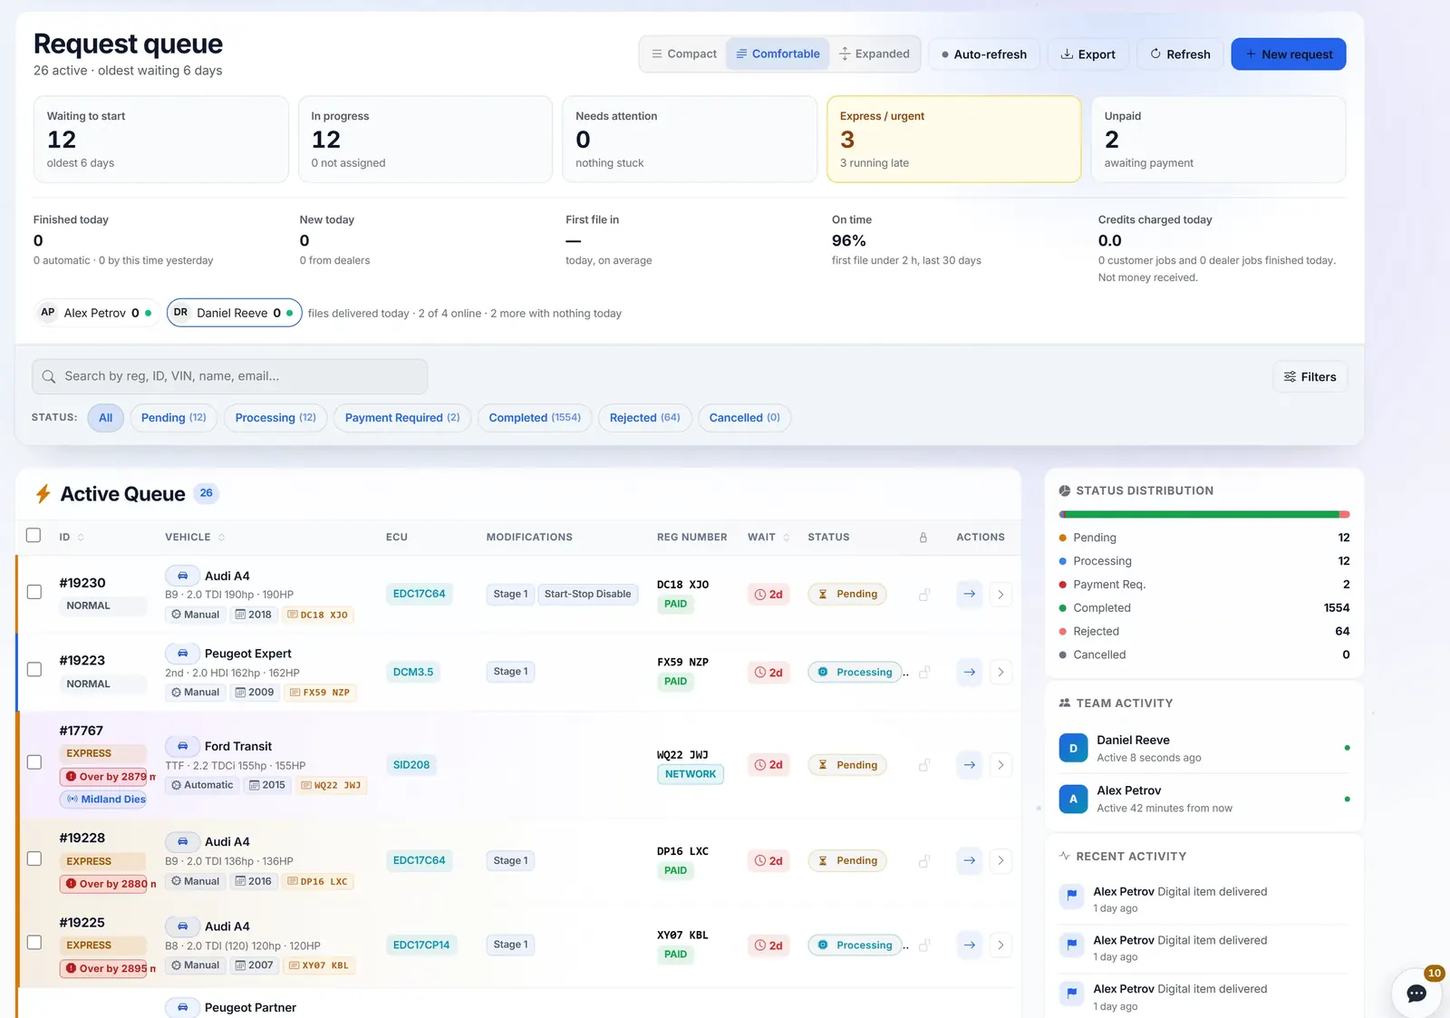
Task: Check the box for request #17767
Action: pos(34,762)
